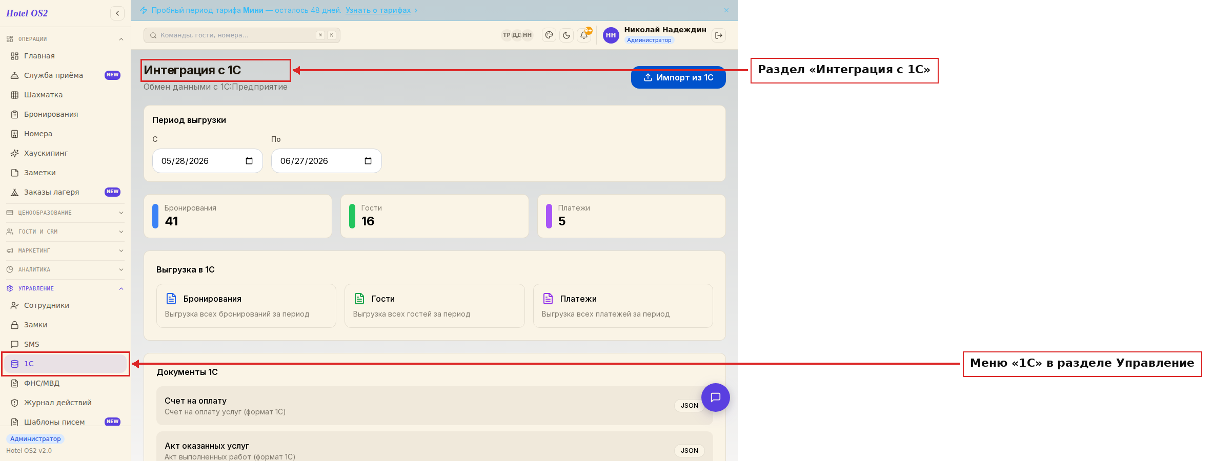Export Платежи card to 1С
This screenshot has height=461, width=1214.
(623, 306)
